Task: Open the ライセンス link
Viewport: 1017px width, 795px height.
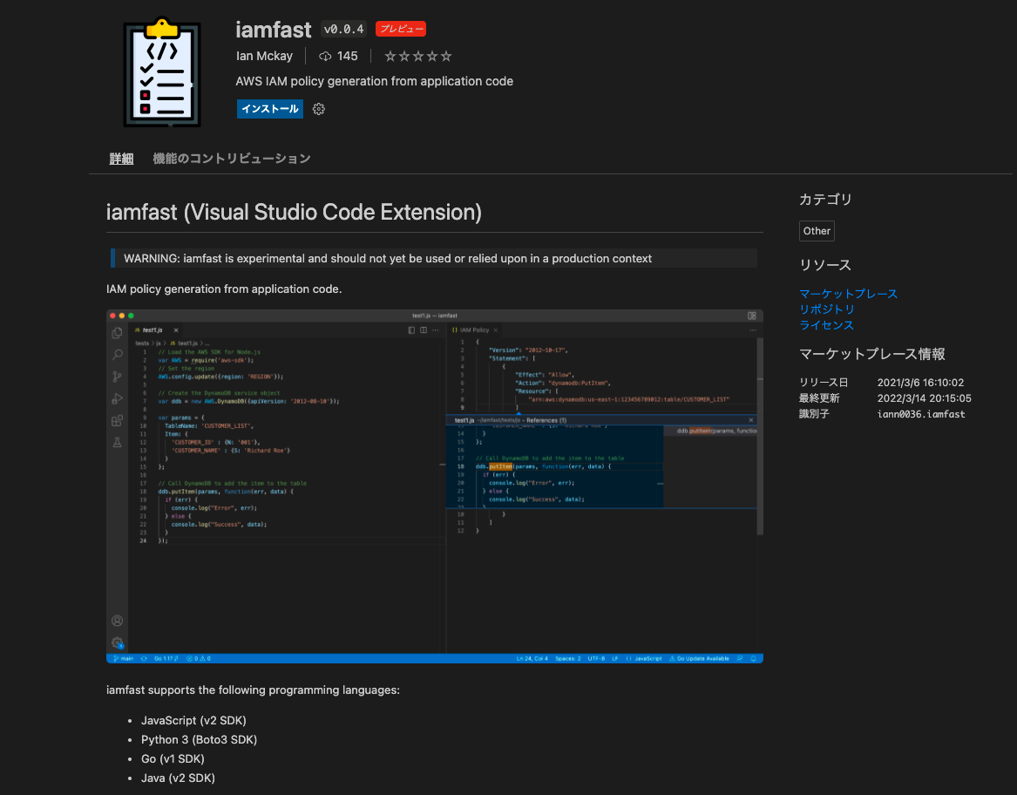Action: tap(826, 325)
